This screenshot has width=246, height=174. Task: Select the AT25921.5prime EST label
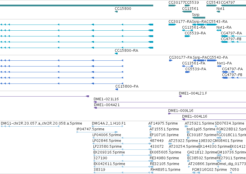pyautogui.click(x=199, y=123)
